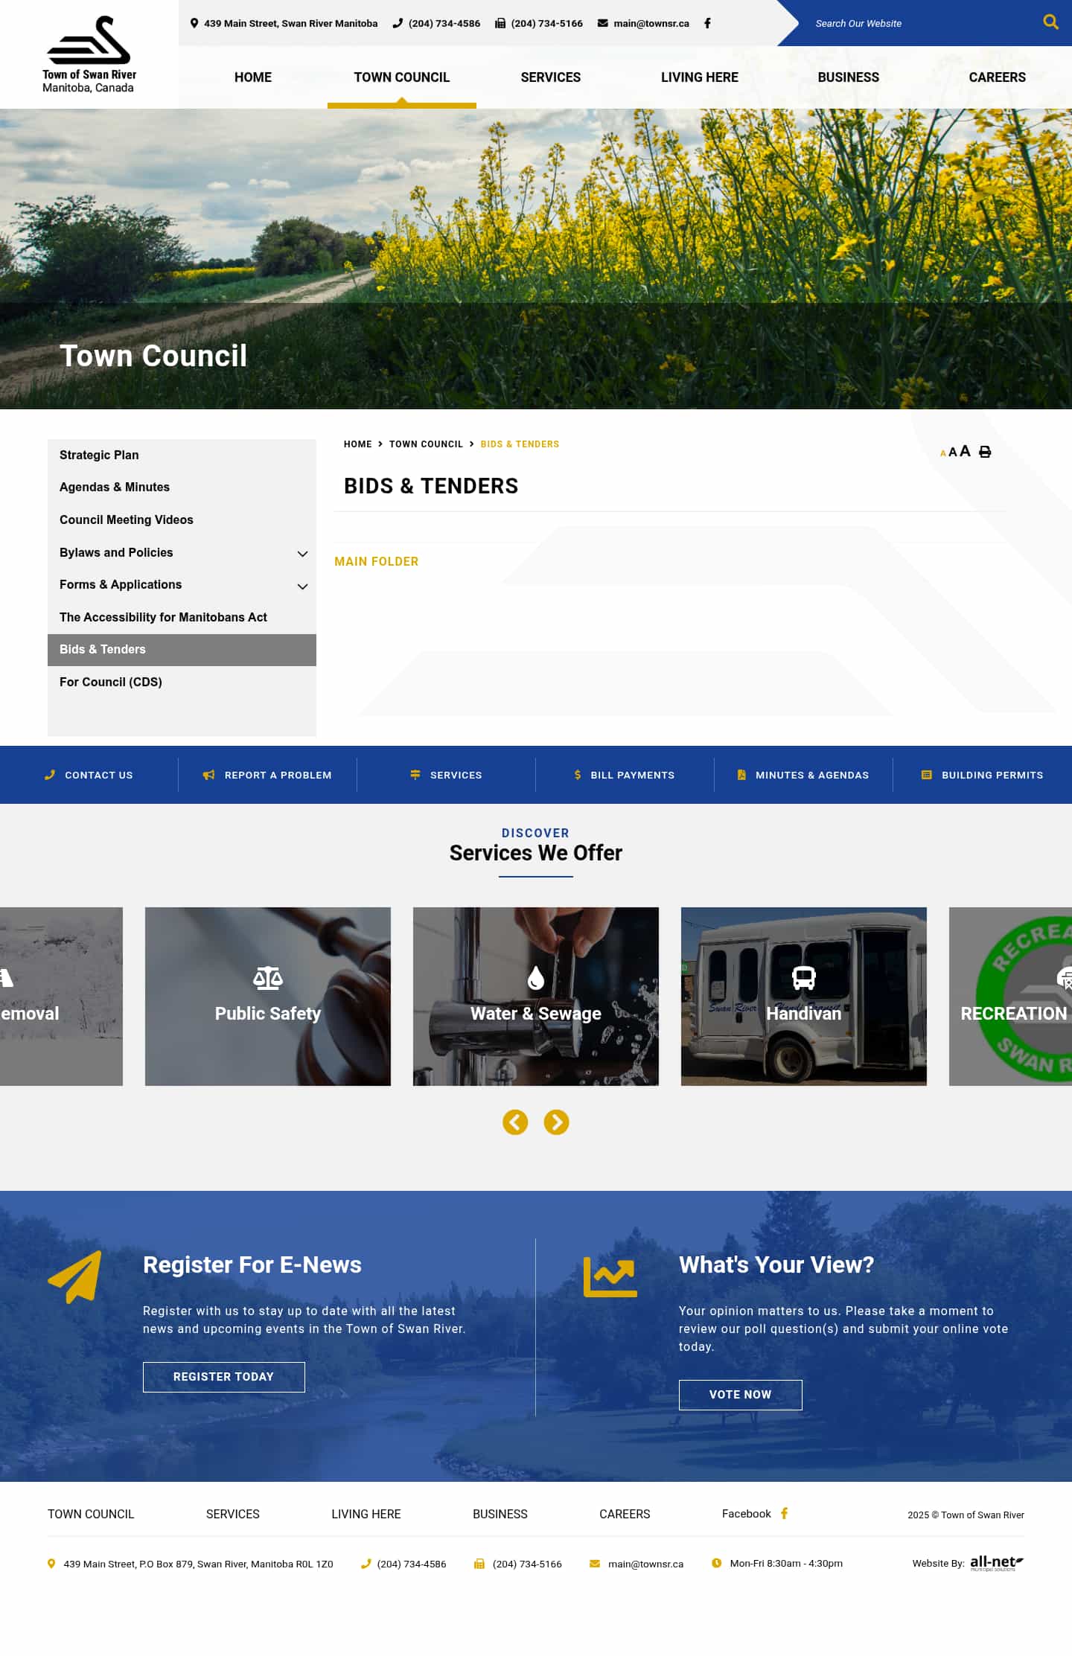The width and height of the screenshot is (1072, 1656).
Task: Open the Services main menu
Action: [x=550, y=77]
